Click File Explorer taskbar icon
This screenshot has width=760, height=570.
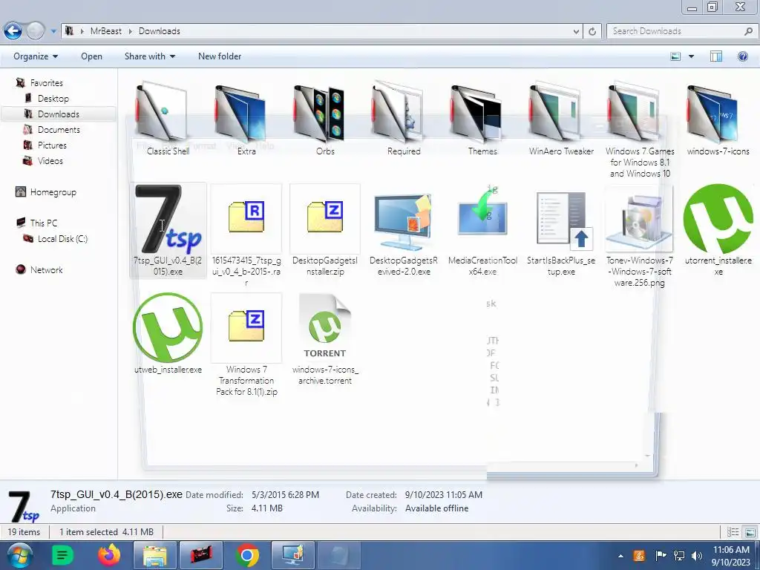tap(154, 555)
